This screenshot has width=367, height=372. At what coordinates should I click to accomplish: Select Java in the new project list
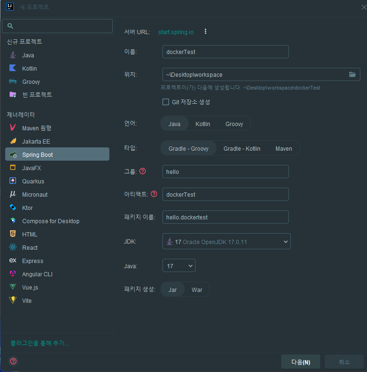point(28,55)
